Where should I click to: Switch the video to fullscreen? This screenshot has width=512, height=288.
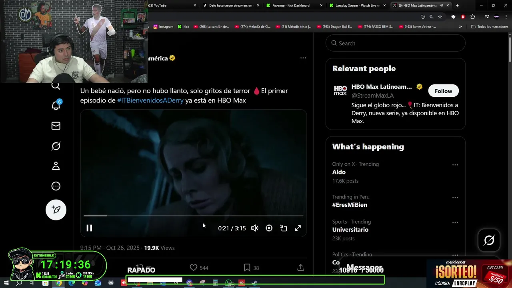(298, 228)
